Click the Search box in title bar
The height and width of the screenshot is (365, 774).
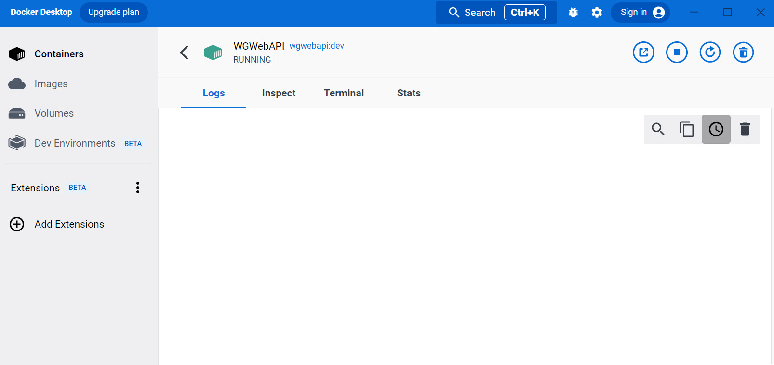pyautogui.click(x=496, y=12)
